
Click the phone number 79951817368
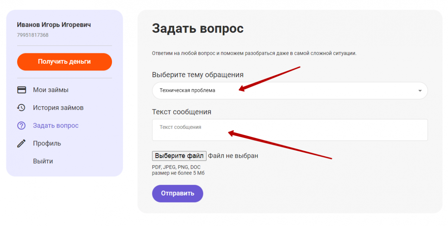click(x=32, y=35)
